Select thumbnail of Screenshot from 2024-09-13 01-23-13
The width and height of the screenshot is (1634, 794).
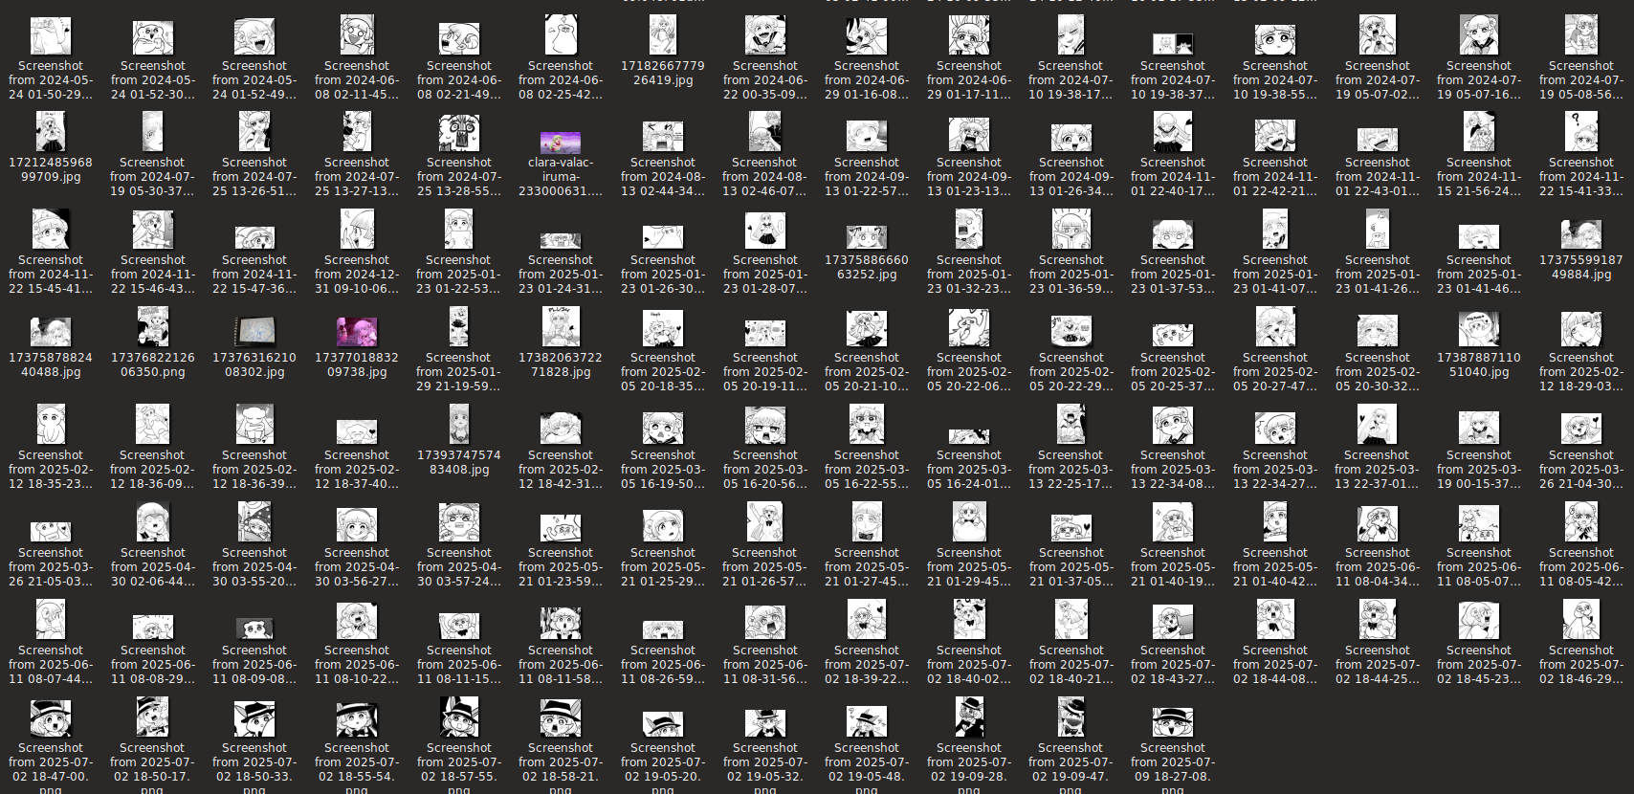pyautogui.click(x=969, y=135)
